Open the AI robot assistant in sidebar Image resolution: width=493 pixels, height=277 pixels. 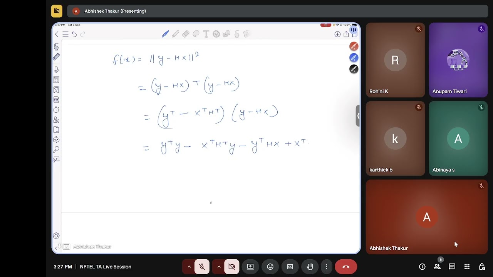[56, 139]
